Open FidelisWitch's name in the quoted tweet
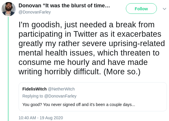 (x=35, y=89)
